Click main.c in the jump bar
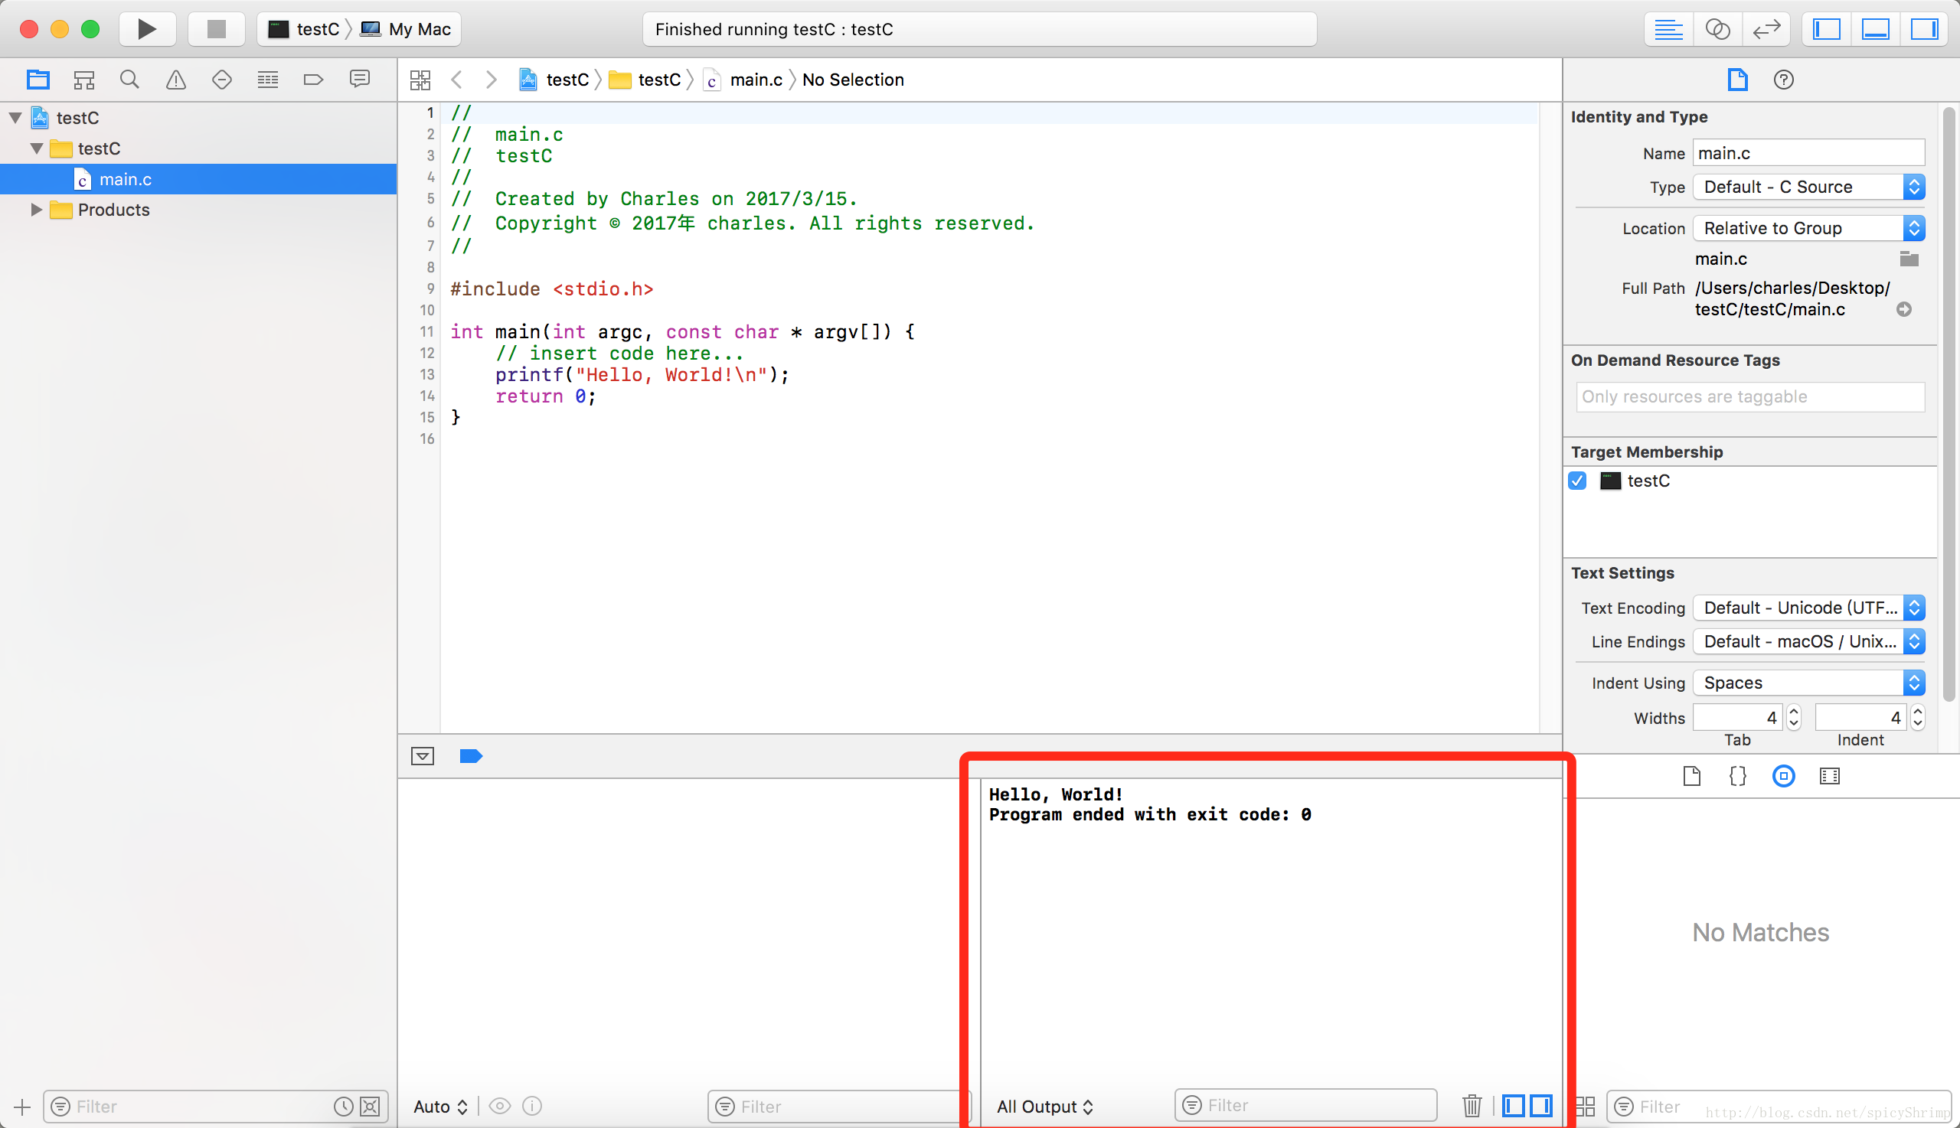 pyautogui.click(x=756, y=80)
